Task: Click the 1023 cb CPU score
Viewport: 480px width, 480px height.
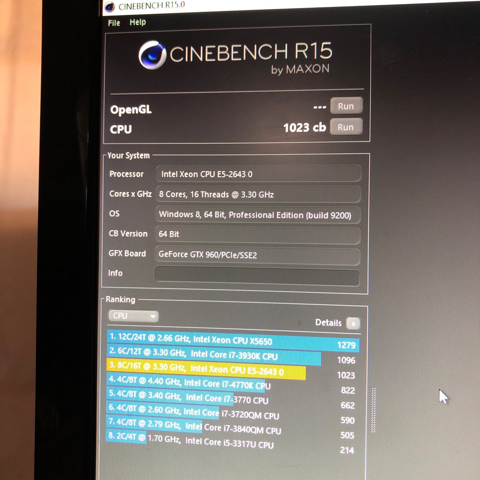Action: [304, 128]
